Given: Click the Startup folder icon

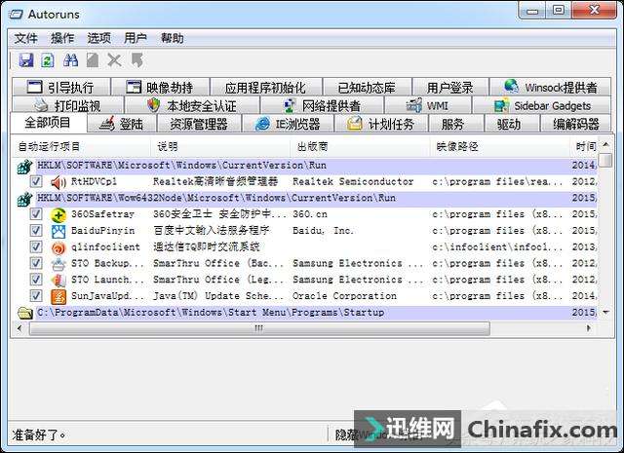Looking at the screenshot, I should [25, 313].
